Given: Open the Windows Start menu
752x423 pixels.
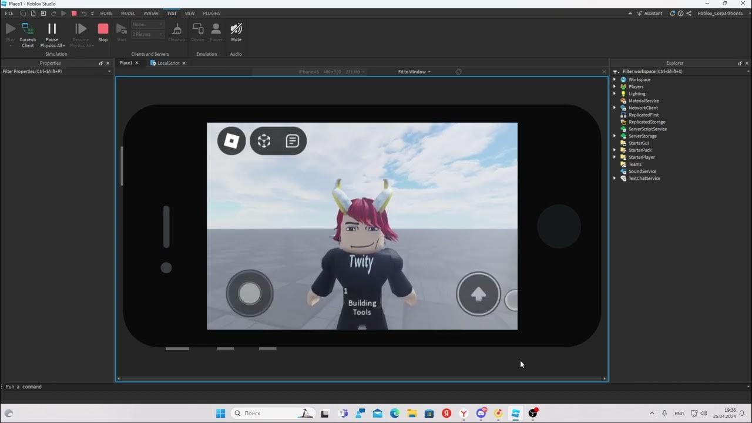Looking at the screenshot, I should click(220, 413).
